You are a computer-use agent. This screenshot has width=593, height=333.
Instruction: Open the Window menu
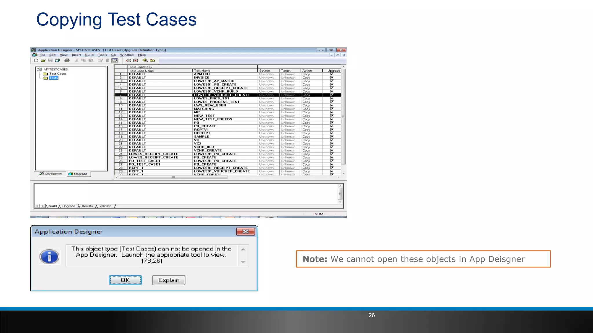point(127,55)
